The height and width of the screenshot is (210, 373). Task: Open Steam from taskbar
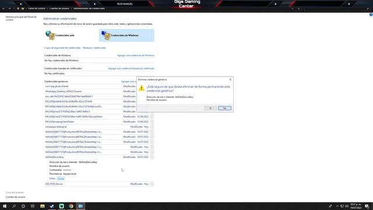pyautogui.click(x=52, y=206)
